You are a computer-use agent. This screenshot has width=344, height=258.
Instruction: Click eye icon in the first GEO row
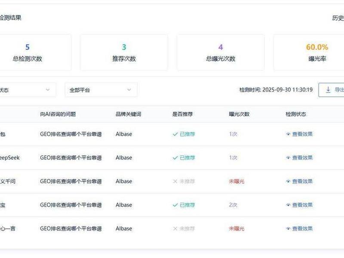[288, 134]
